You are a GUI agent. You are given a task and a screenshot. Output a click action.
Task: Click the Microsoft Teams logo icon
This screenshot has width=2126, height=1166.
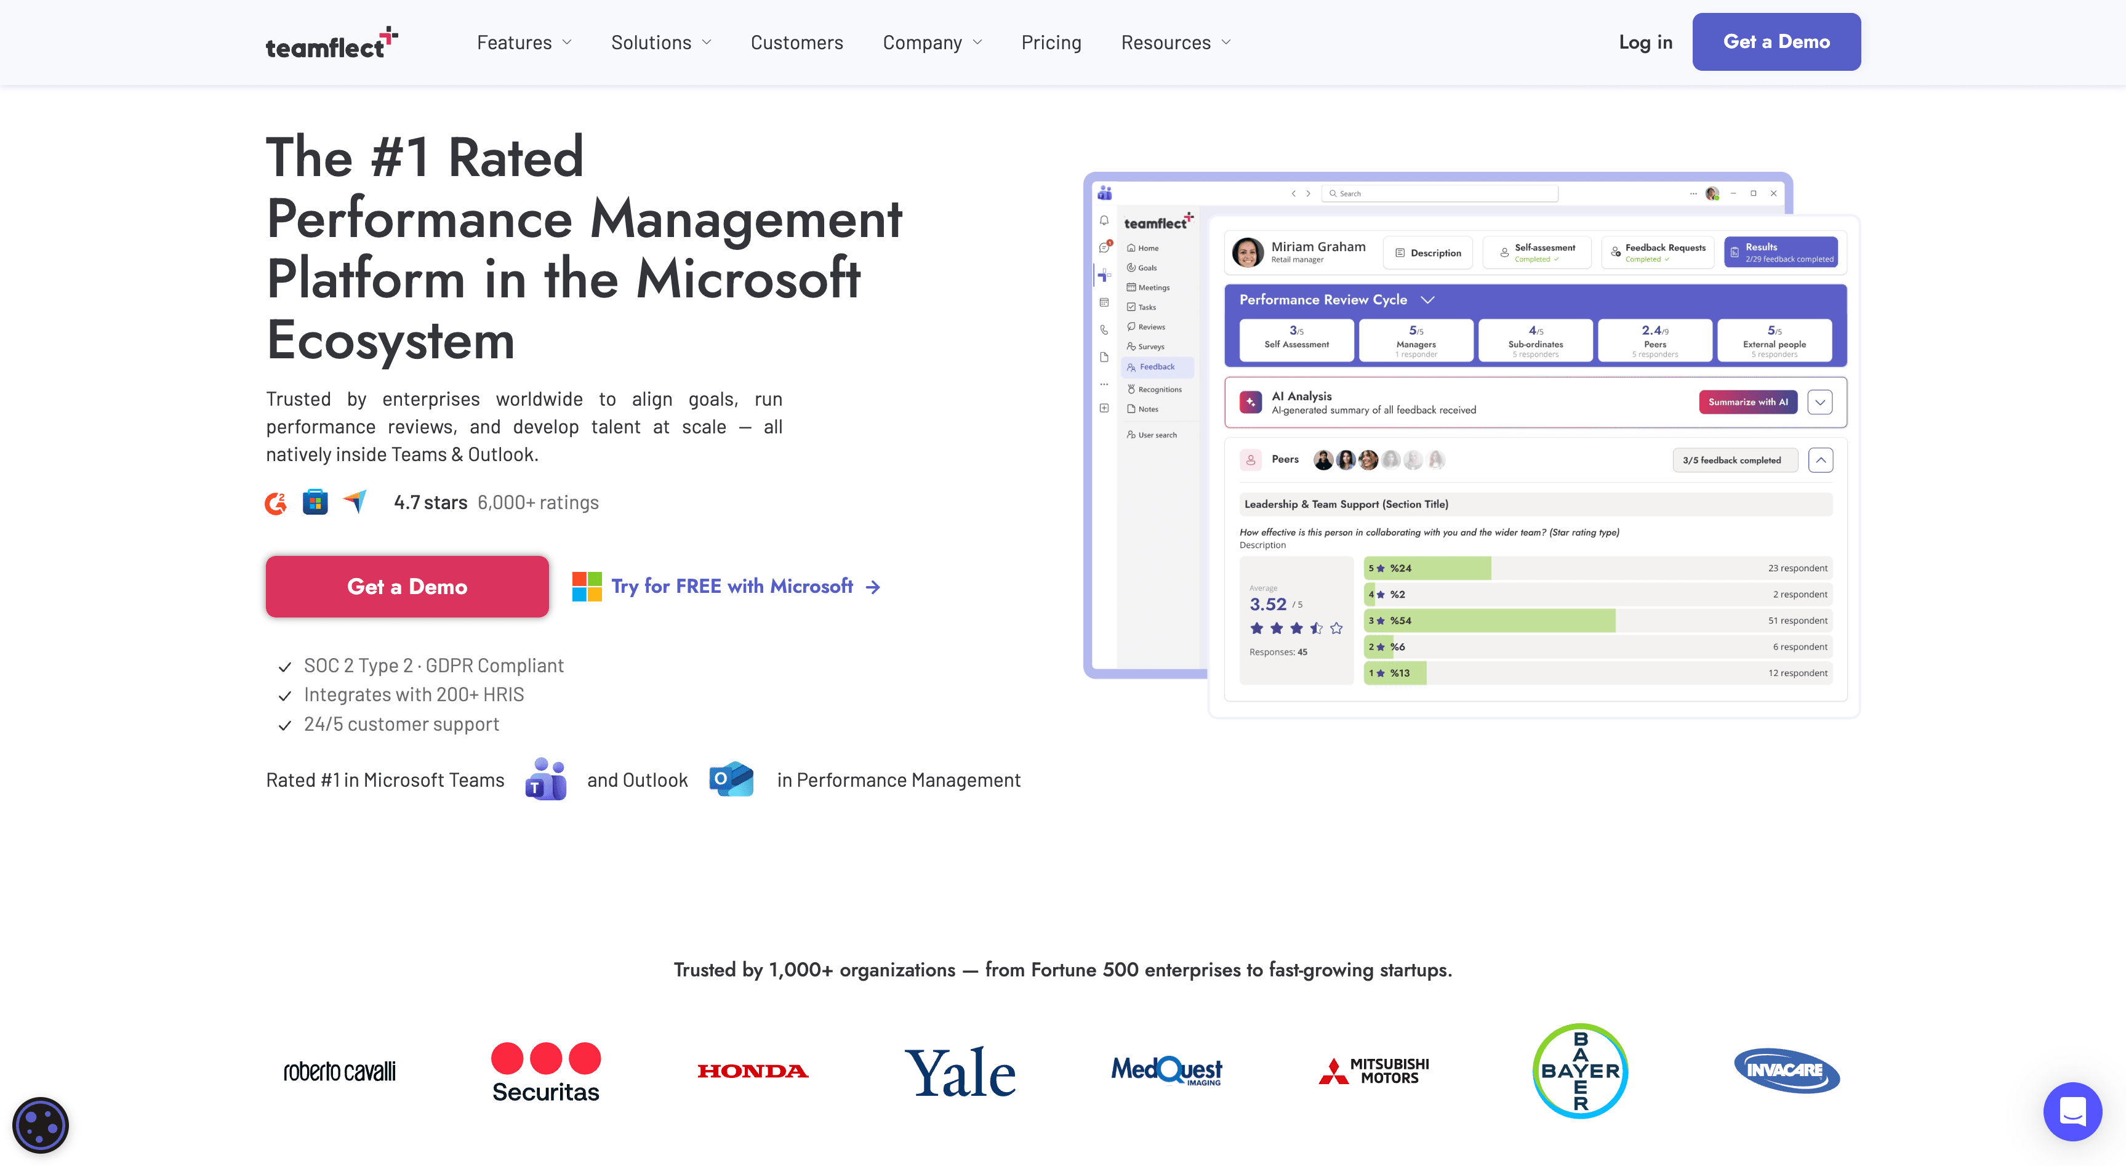(545, 779)
